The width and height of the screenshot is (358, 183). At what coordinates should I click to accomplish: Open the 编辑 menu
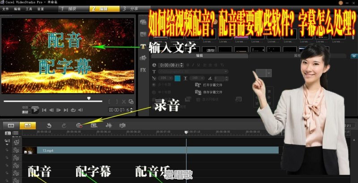point(17,9)
